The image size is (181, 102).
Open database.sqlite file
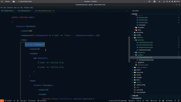pos(143,65)
